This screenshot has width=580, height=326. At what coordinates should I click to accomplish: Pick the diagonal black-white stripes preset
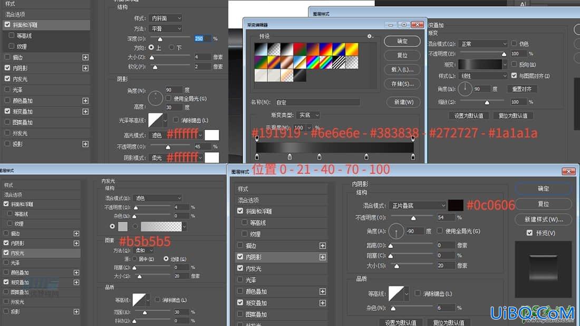339,63
